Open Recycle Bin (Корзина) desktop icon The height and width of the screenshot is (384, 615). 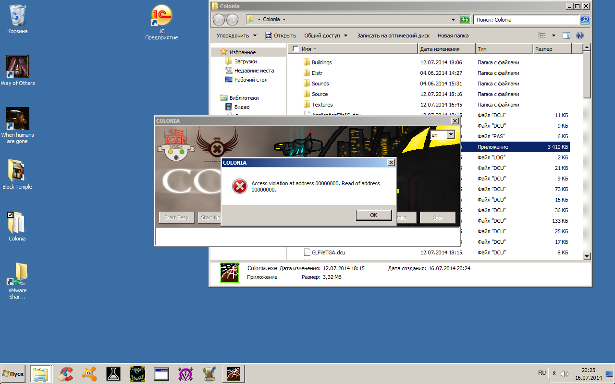point(18,19)
